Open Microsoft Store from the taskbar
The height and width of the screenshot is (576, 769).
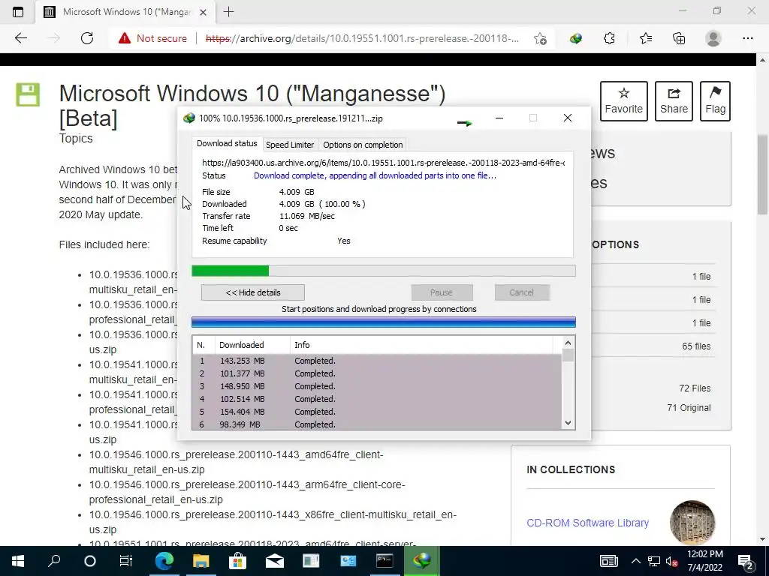237,561
